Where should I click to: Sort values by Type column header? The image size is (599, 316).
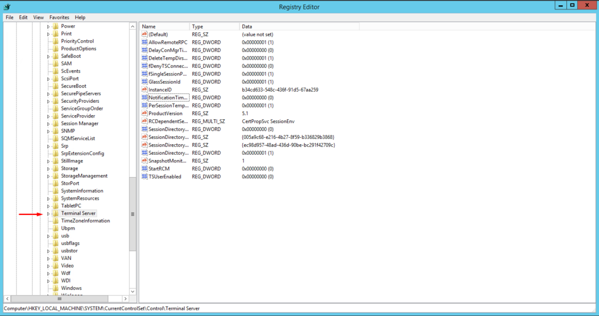click(x=214, y=26)
